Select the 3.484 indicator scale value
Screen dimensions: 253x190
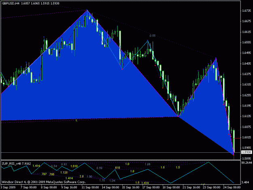coord(245,182)
